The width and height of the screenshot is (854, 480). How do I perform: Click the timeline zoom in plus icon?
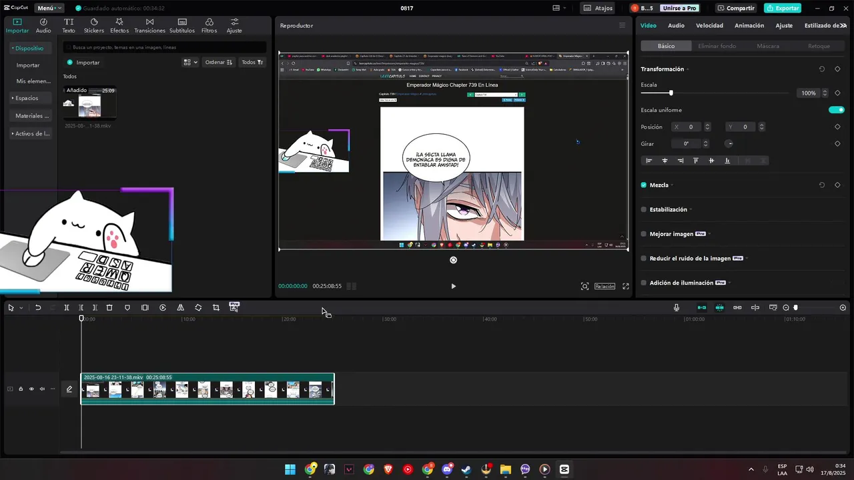(843, 307)
